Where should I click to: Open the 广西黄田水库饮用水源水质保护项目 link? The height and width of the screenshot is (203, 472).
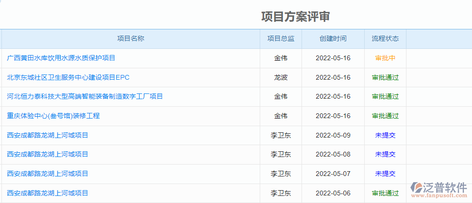tap(61, 58)
